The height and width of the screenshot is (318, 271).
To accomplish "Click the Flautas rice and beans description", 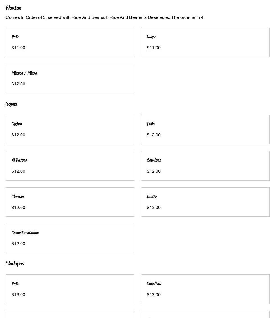I will [x=105, y=17].
